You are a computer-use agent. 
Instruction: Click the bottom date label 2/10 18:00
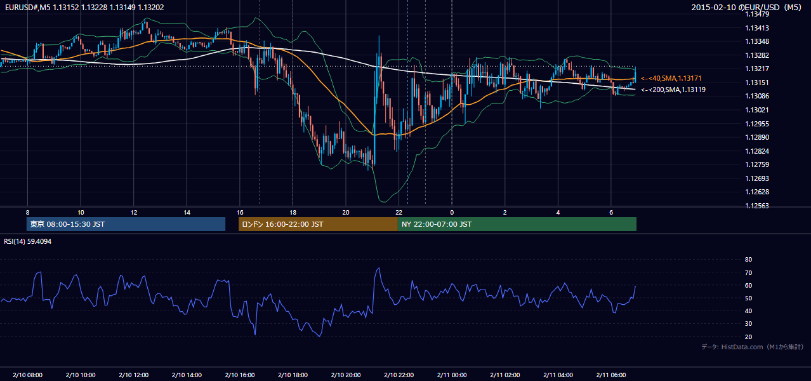click(x=293, y=375)
